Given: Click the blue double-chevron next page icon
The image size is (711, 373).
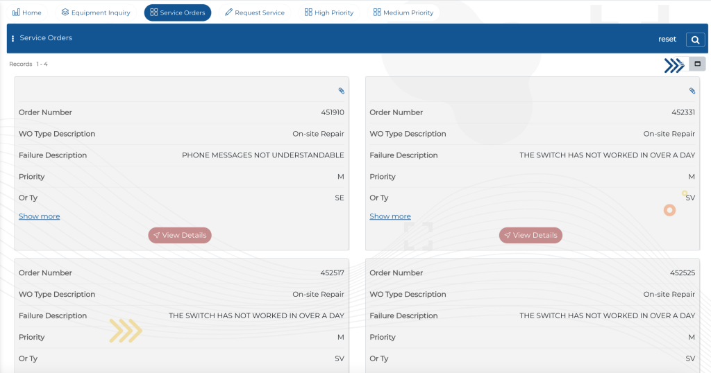Looking at the screenshot, I should (674, 66).
